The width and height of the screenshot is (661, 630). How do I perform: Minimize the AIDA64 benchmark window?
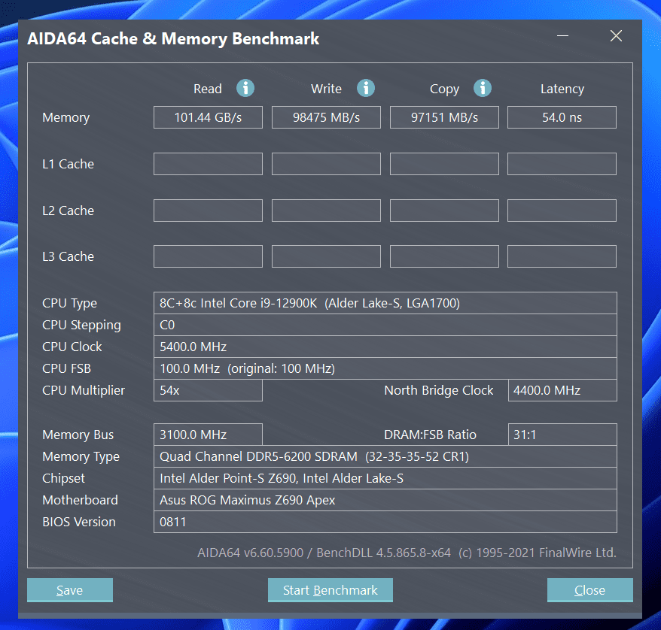pyautogui.click(x=563, y=36)
